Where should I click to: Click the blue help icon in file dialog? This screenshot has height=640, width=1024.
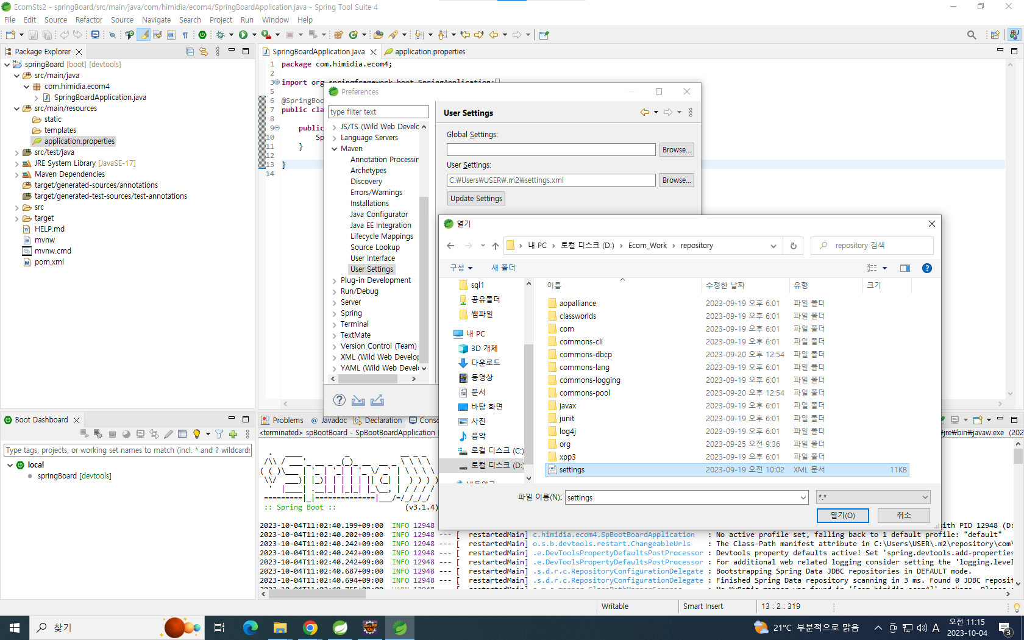coord(926,268)
